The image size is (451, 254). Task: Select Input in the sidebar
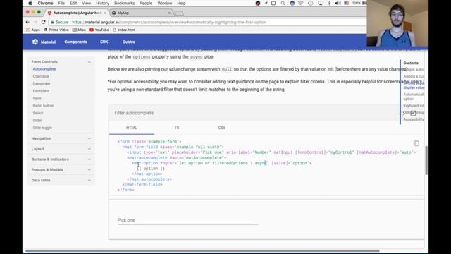pyautogui.click(x=37, y=98)
